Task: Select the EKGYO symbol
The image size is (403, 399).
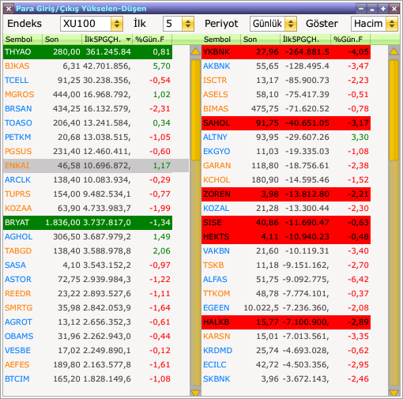Action: 217,152
